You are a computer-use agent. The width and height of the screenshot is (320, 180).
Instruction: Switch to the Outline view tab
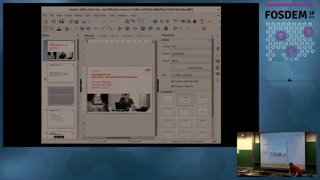(102, 35)
